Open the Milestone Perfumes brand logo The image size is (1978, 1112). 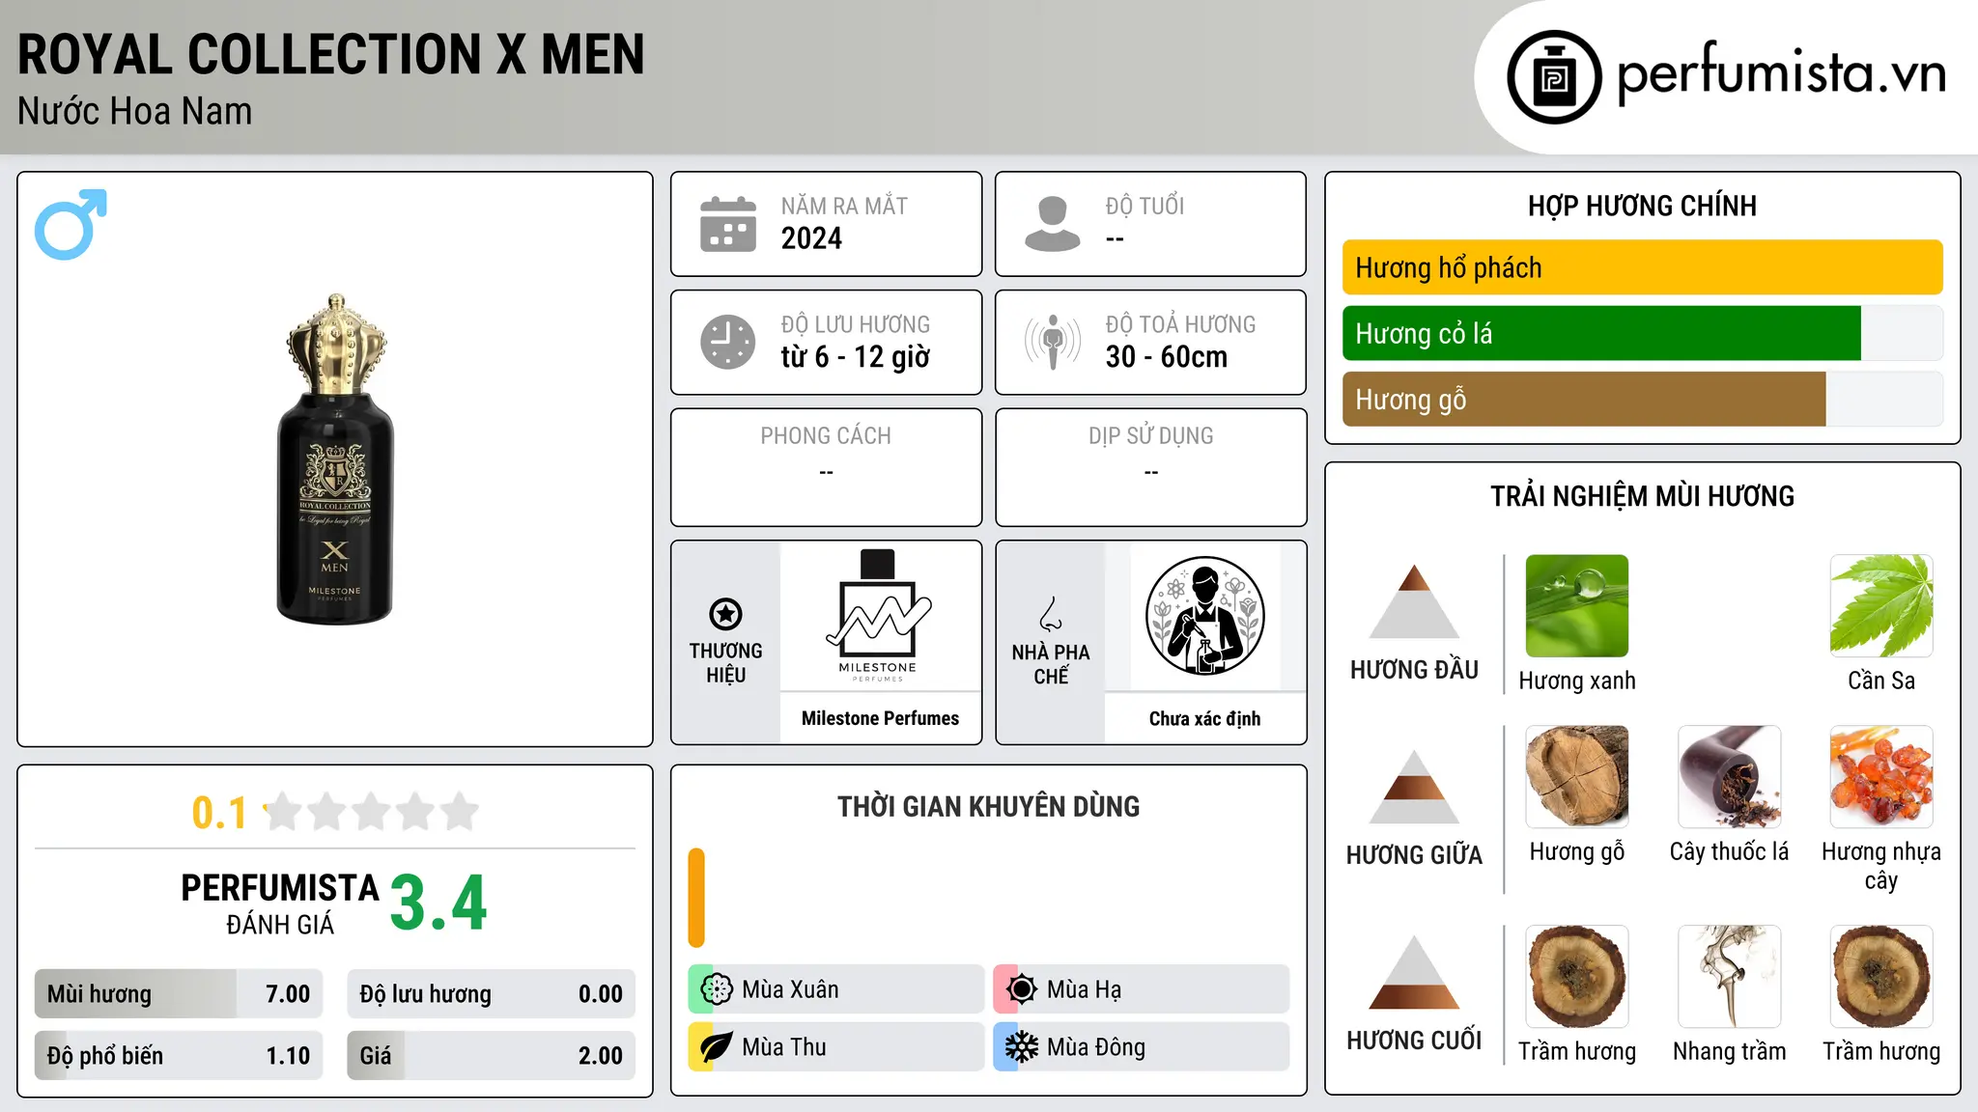click(x=878, y=616)
